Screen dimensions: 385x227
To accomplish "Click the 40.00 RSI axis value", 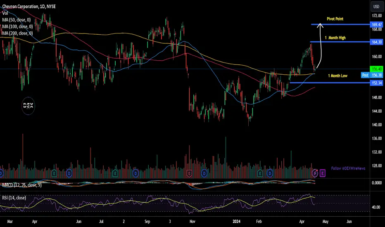I will (x=376, y=207).
